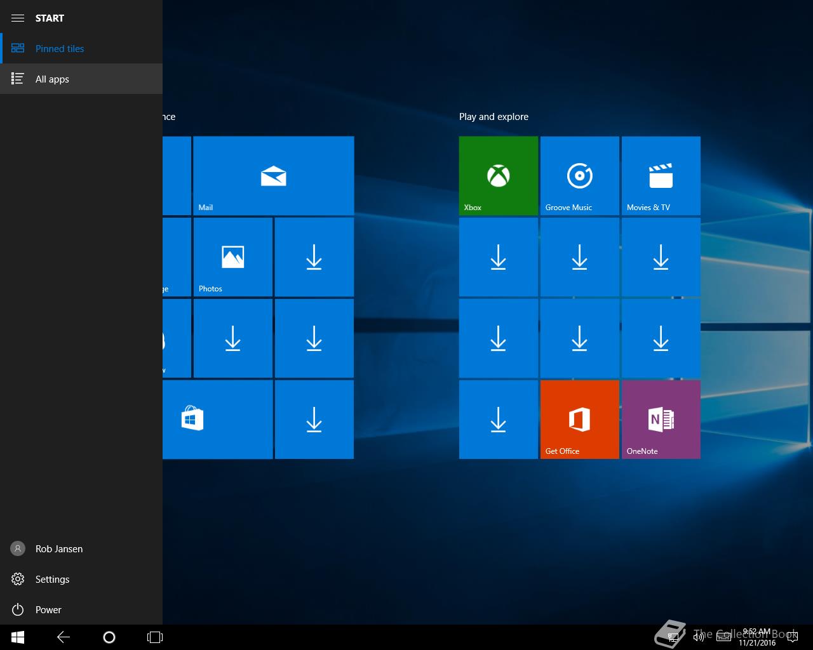Open the Groove Music tile
This screenshot has height=650, width=813.
coord(580,176)
